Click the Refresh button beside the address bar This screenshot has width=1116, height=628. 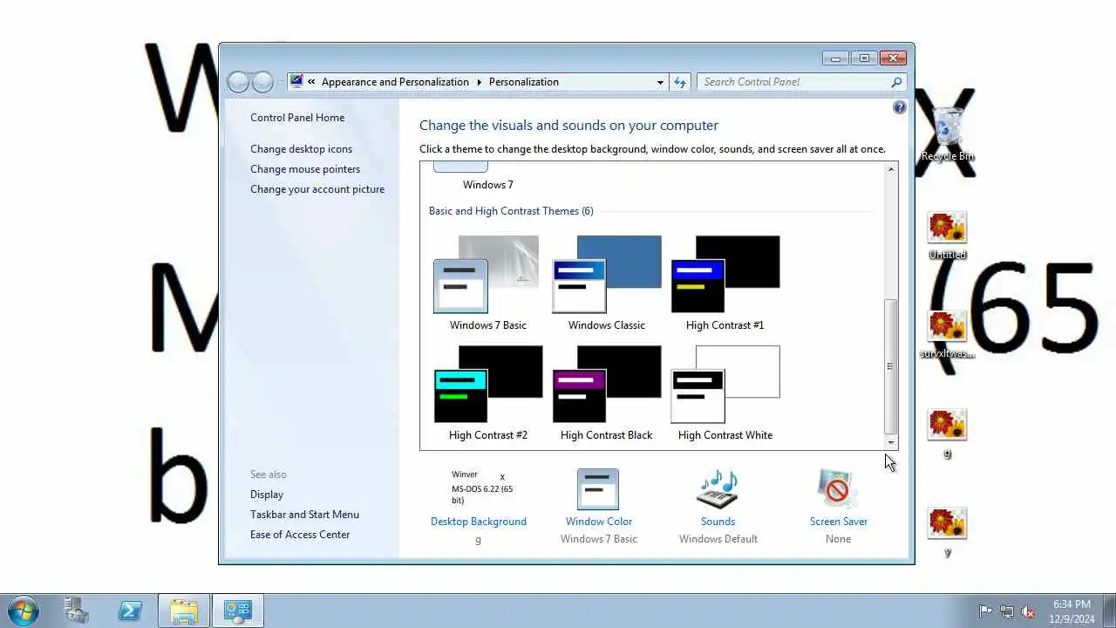(681, 82)
